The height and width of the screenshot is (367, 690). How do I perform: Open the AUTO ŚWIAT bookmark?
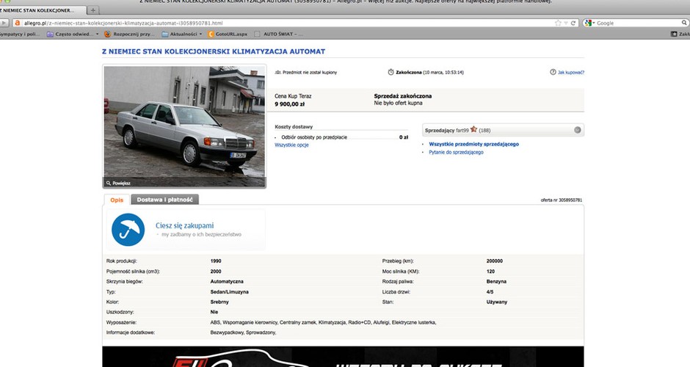(x=278, y=34)
